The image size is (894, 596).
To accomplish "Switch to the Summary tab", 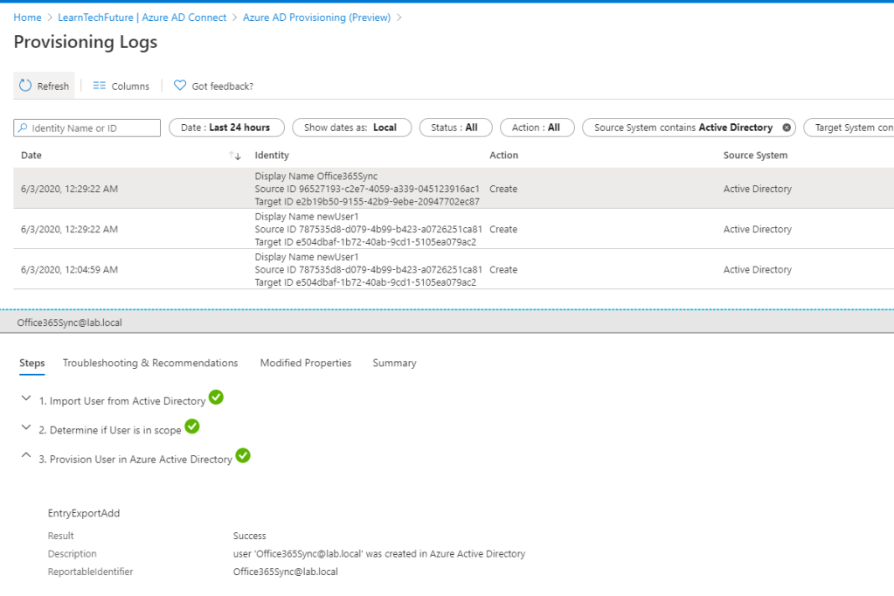I will click(x=394, y=363).
